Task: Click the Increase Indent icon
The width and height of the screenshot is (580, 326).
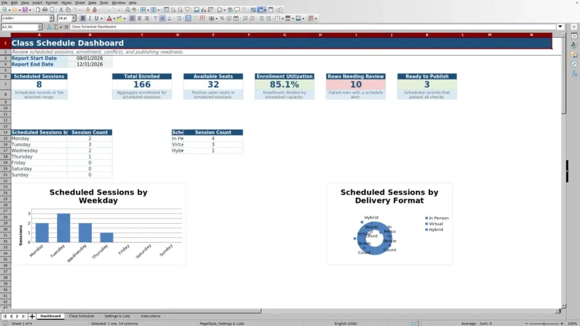Action: [x=262, y=18]
